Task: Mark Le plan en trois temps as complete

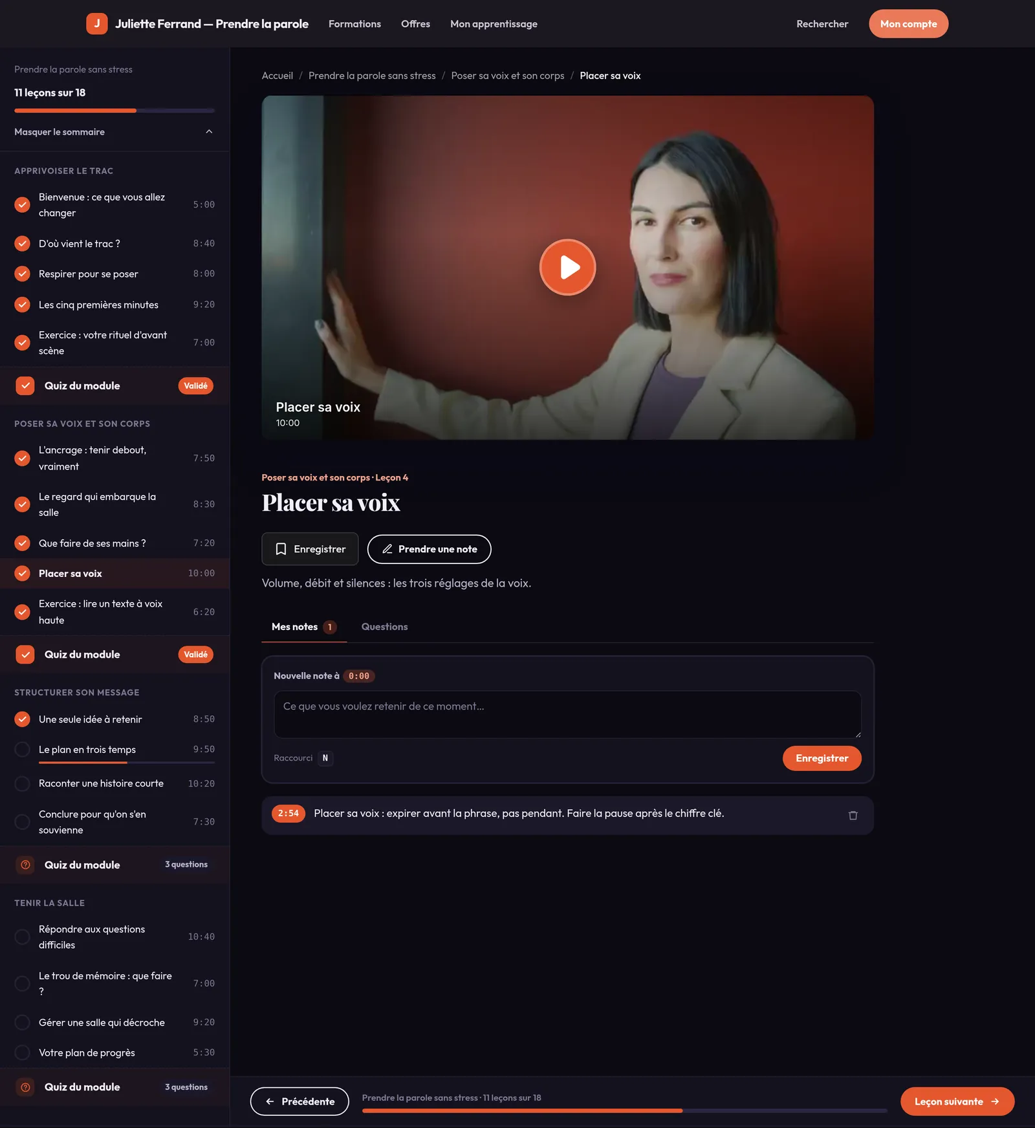Action: [23, 749]
